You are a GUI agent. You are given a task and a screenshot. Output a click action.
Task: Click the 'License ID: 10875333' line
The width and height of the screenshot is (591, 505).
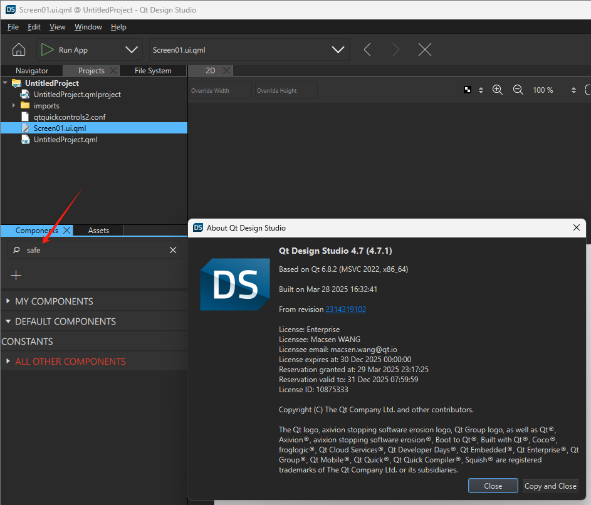point(313,390)
